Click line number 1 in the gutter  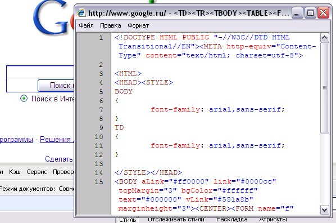(x=101, y=38)
